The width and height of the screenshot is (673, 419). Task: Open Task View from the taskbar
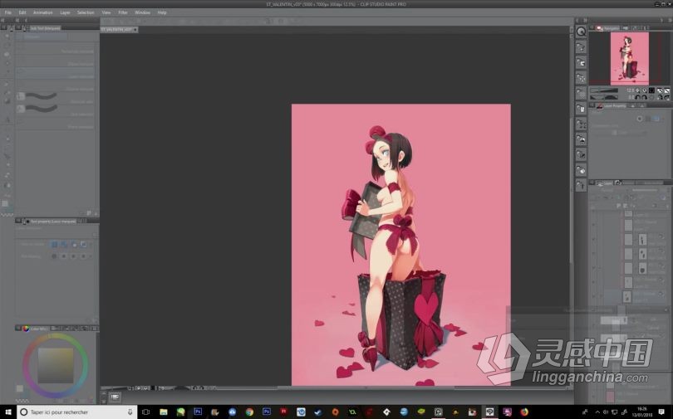coord(145,412)
